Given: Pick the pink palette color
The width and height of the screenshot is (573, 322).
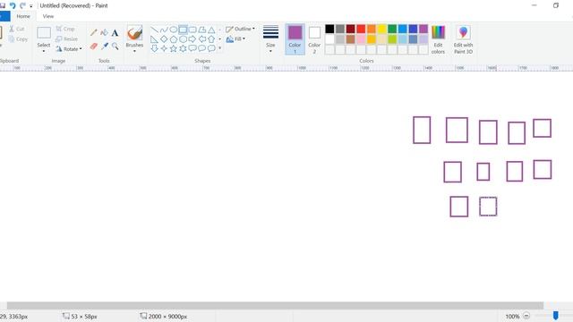Looking at the screenshot, I should [361, 39].
